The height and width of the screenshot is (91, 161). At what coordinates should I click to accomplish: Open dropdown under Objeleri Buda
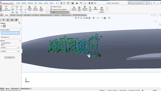coord(30,12)
